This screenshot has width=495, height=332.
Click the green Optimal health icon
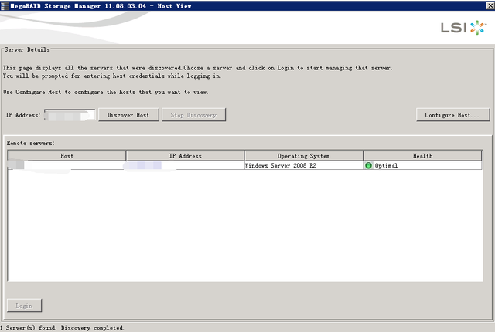pos(368,165)
